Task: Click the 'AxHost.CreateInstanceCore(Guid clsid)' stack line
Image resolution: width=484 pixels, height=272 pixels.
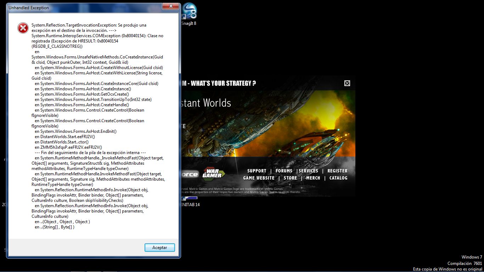Action: tap(97, 84)
